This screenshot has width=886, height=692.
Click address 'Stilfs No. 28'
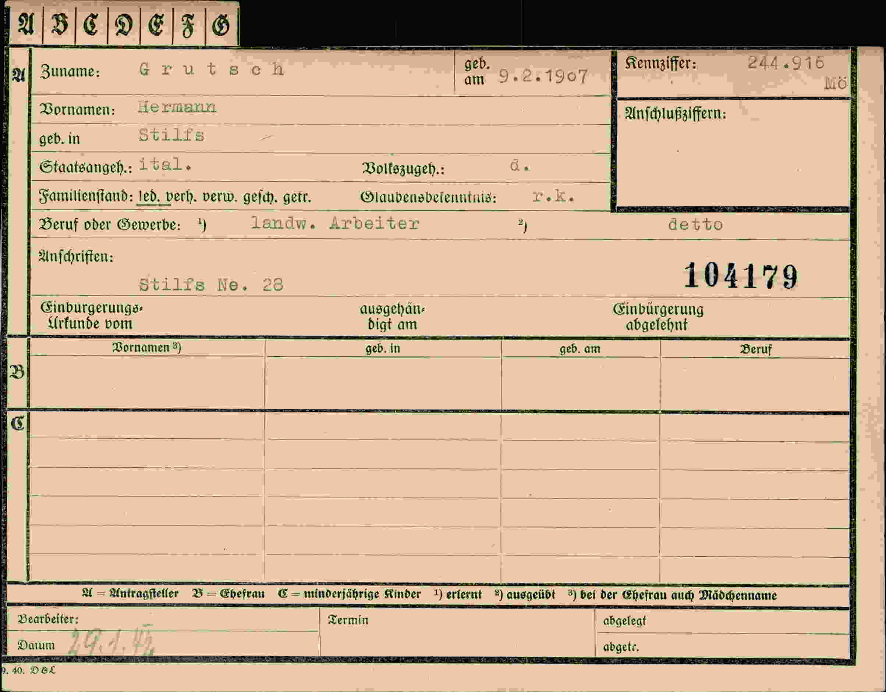(x=211, y=285)
